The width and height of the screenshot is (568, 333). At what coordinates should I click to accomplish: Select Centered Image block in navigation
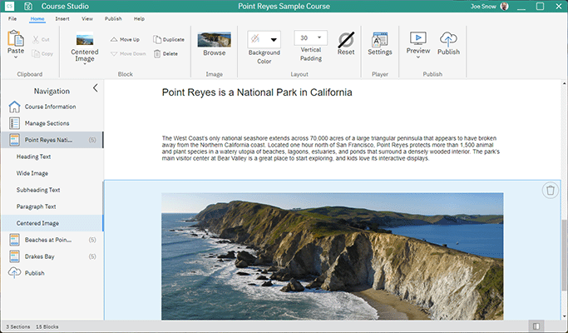[52, 223]
